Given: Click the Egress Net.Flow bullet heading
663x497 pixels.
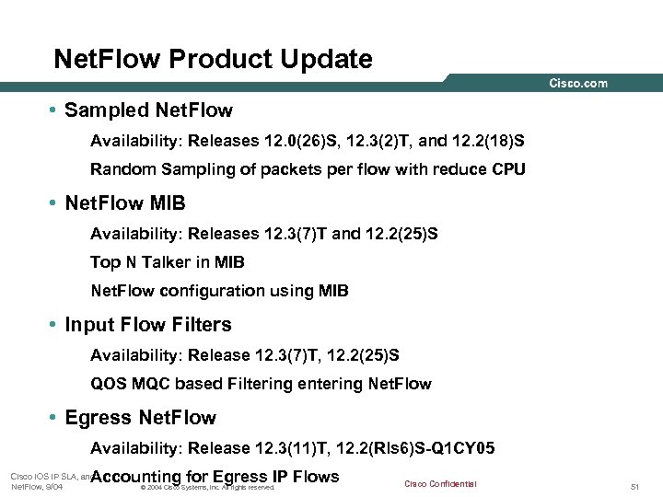Looking at the screenshot, I should click(x=141, y=418).
